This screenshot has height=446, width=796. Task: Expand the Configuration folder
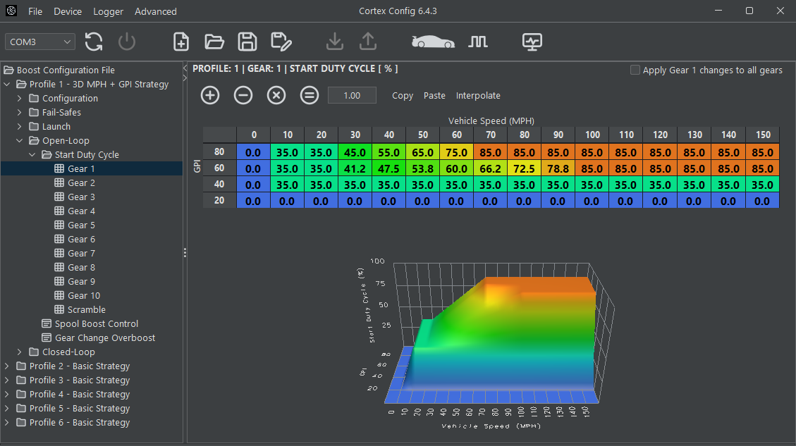20,99
